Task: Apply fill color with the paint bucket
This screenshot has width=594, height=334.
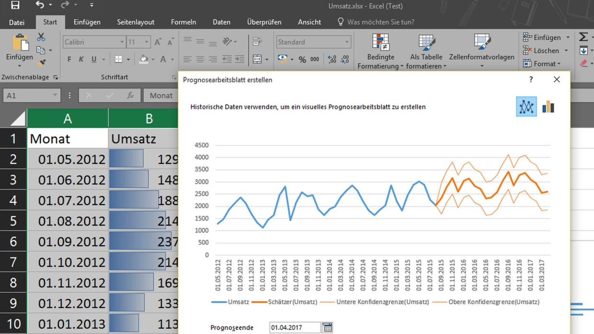Action: pos(143,59)
